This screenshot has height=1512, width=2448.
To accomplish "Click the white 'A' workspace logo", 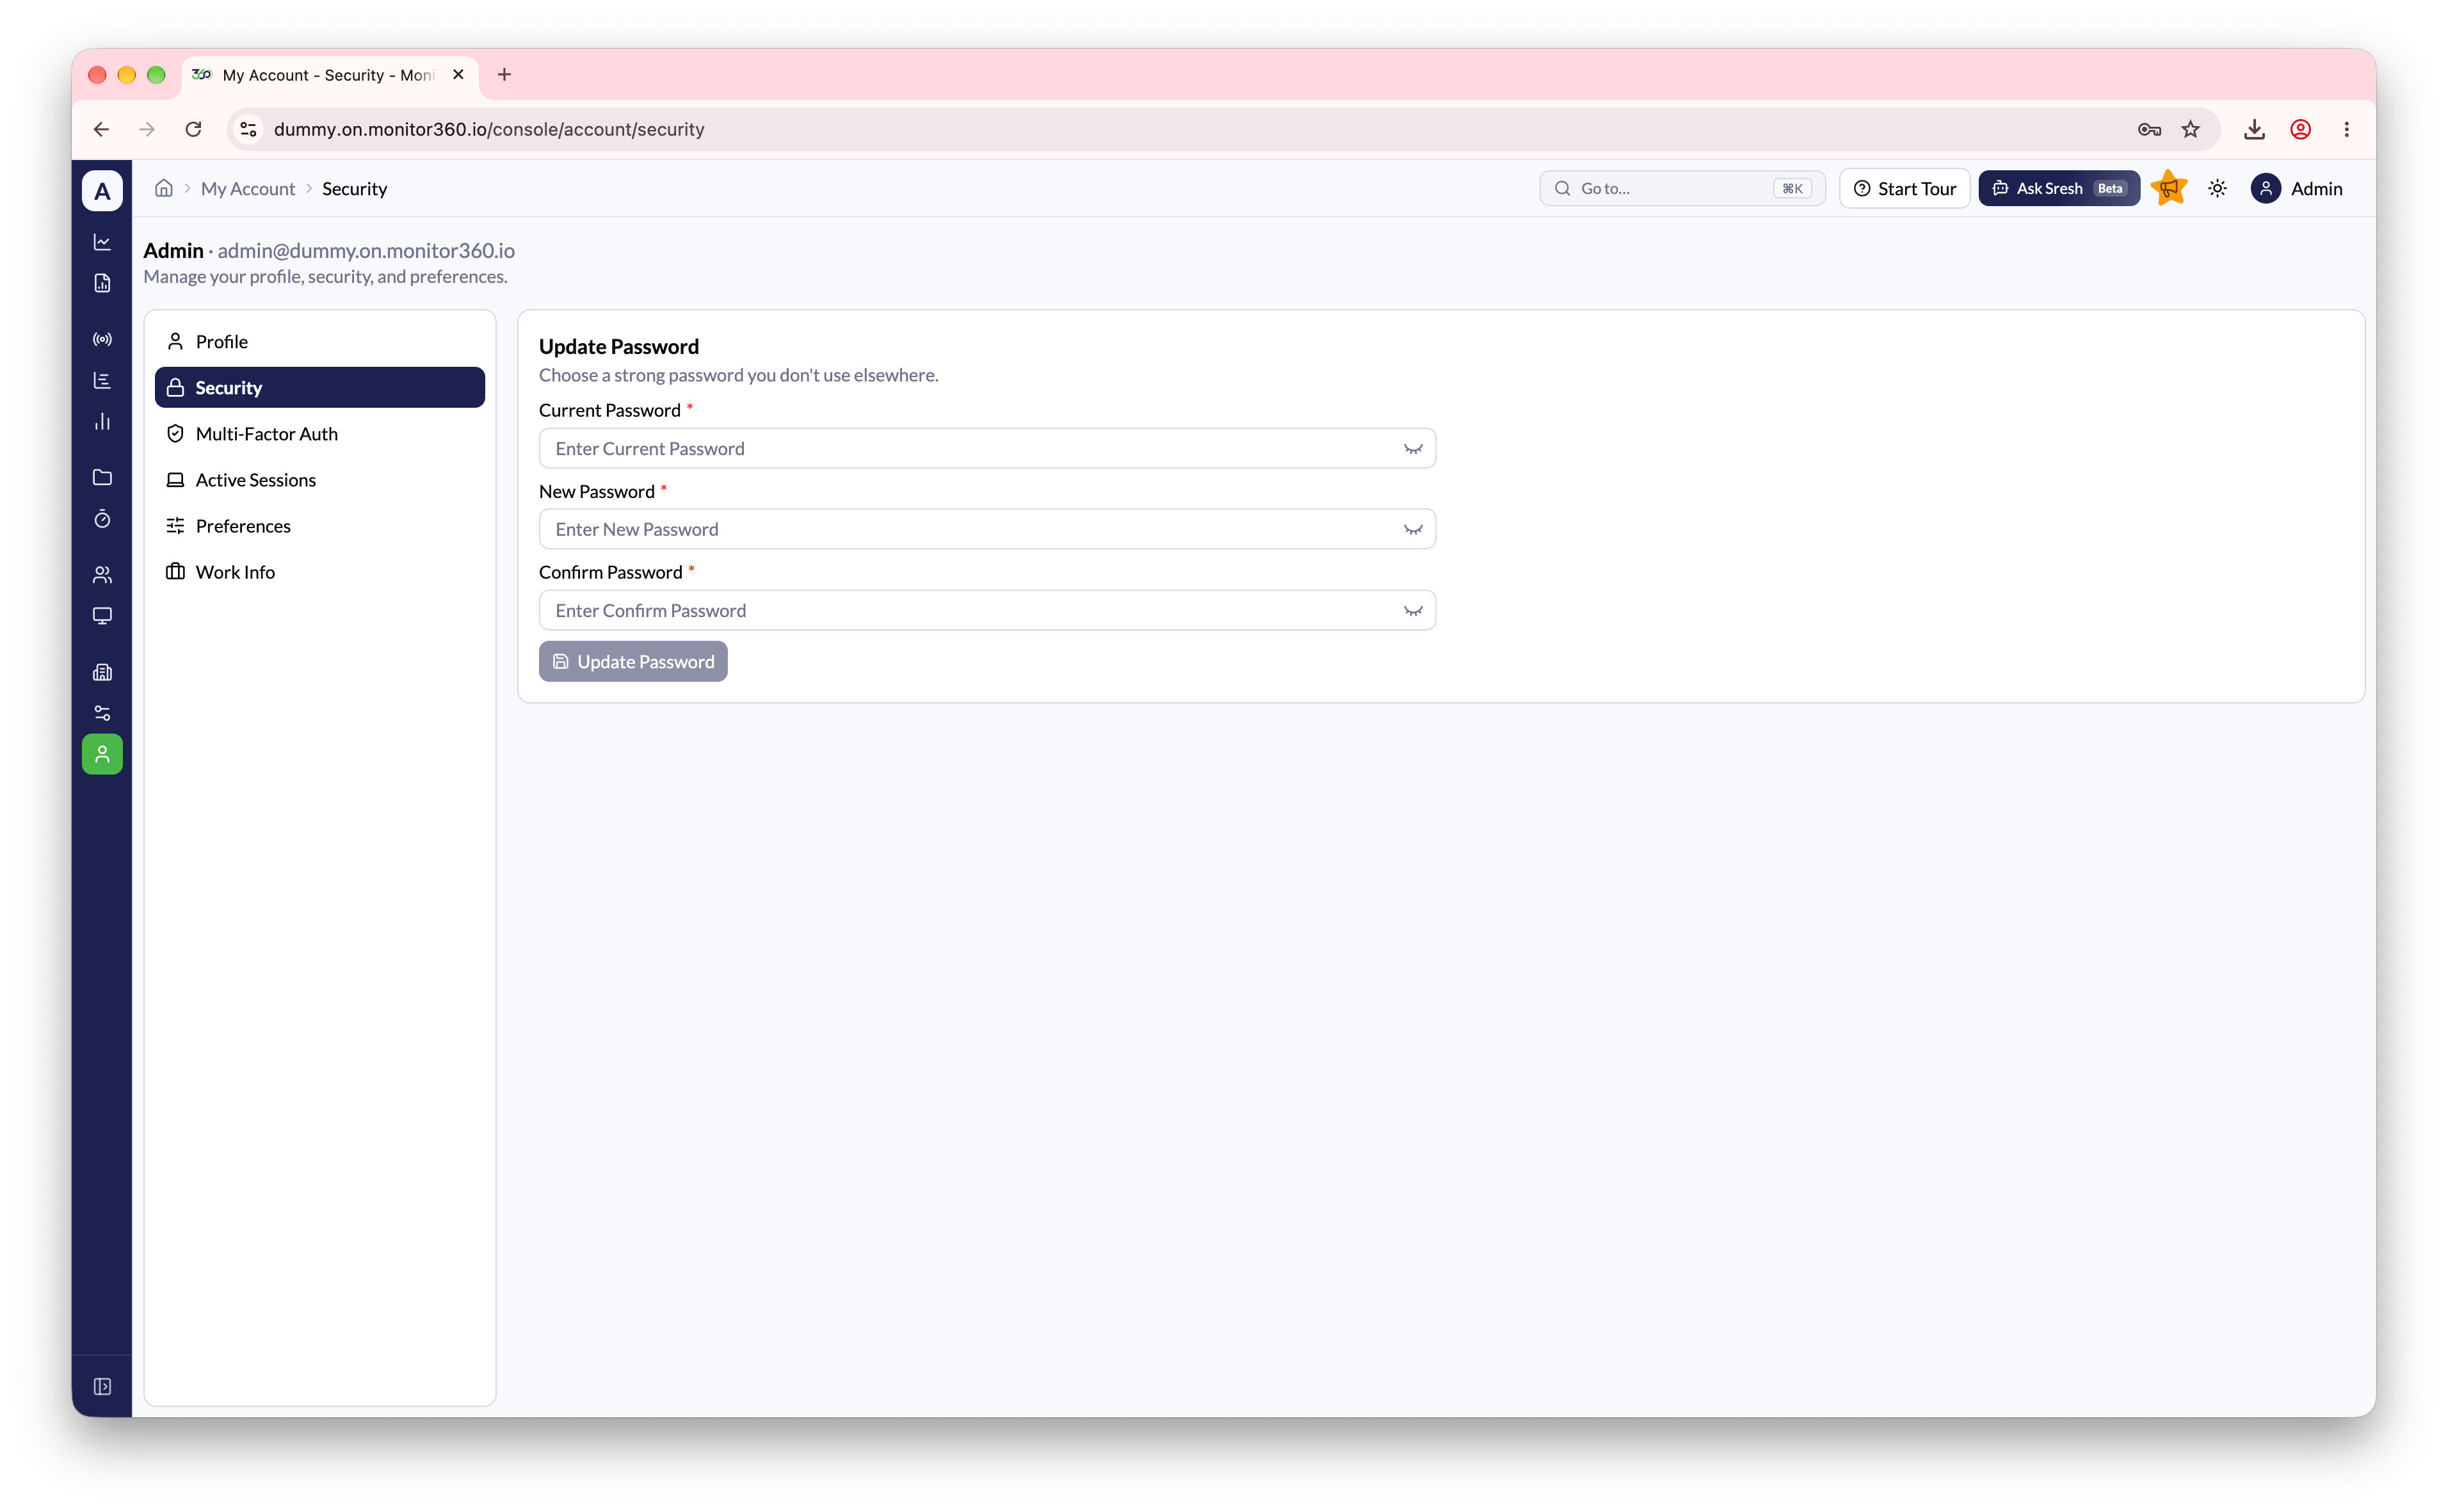I will click(x=102, y=190).
